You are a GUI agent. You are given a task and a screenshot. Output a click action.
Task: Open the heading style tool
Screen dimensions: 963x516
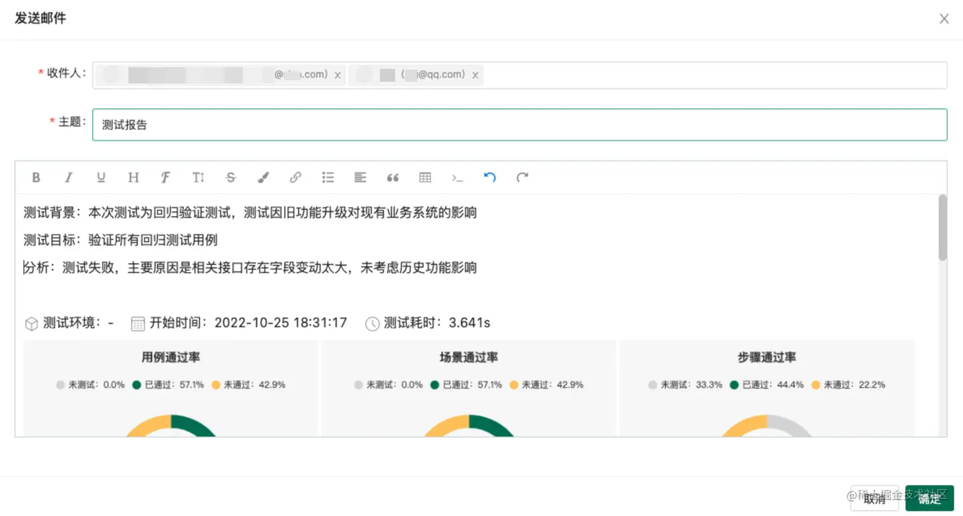coord(133,178)
